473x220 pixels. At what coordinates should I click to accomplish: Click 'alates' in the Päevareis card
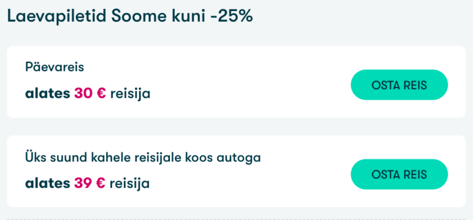(x=48, y=94)
